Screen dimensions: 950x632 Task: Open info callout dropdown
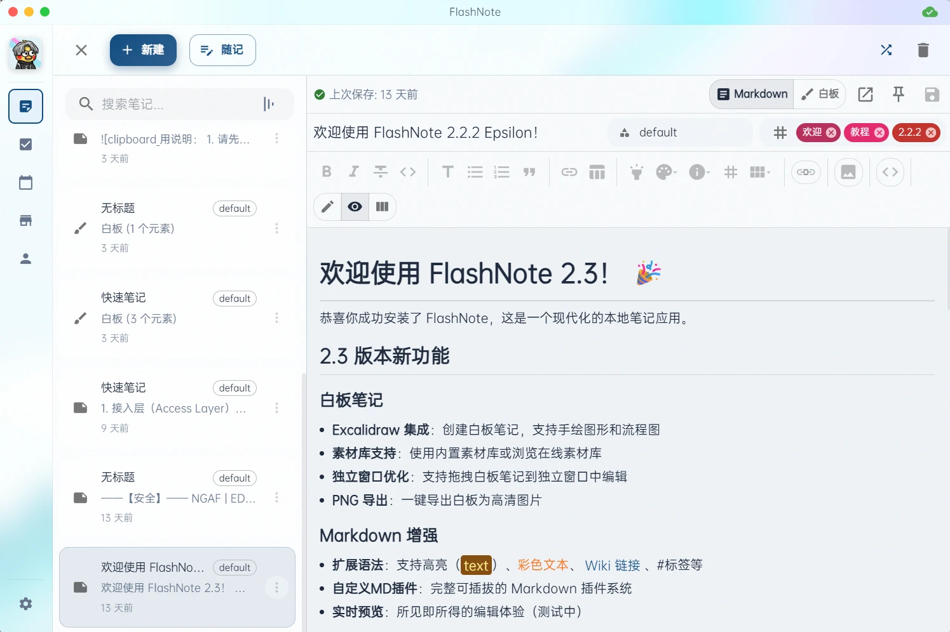point(699,172)
